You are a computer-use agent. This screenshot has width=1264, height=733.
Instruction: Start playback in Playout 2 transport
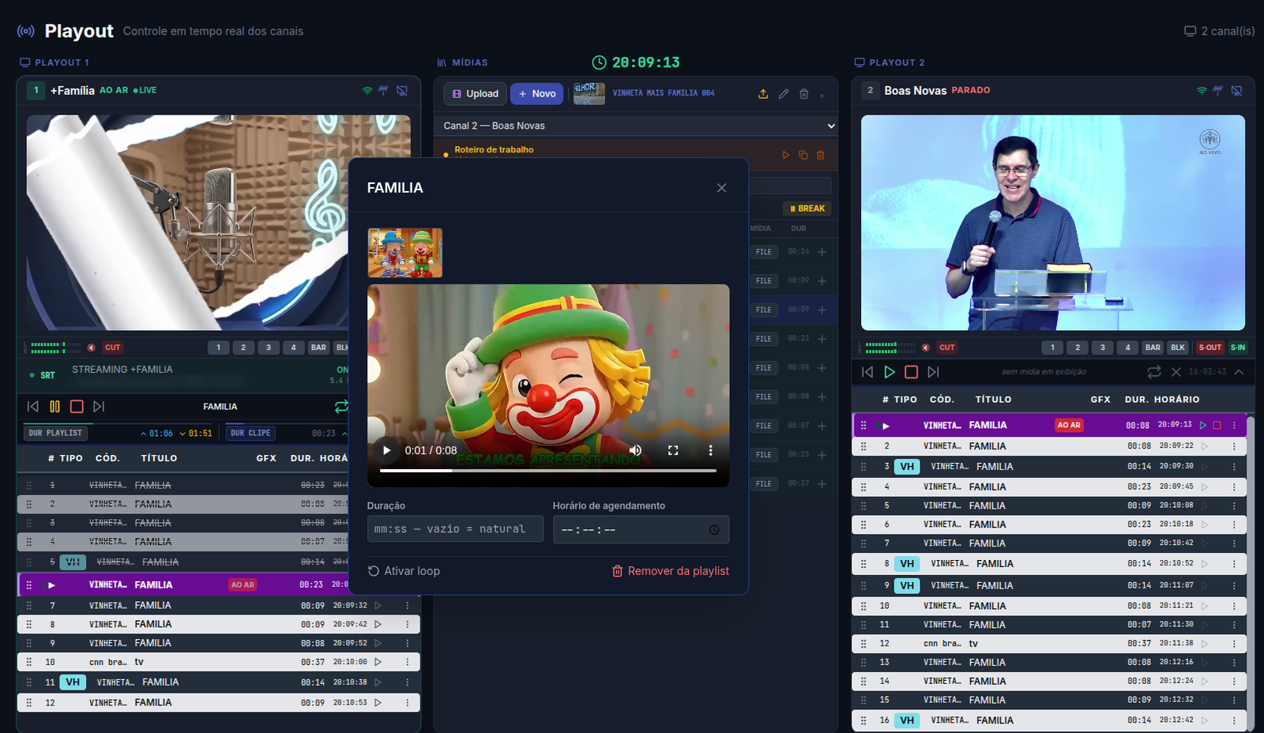pos(889,371)
